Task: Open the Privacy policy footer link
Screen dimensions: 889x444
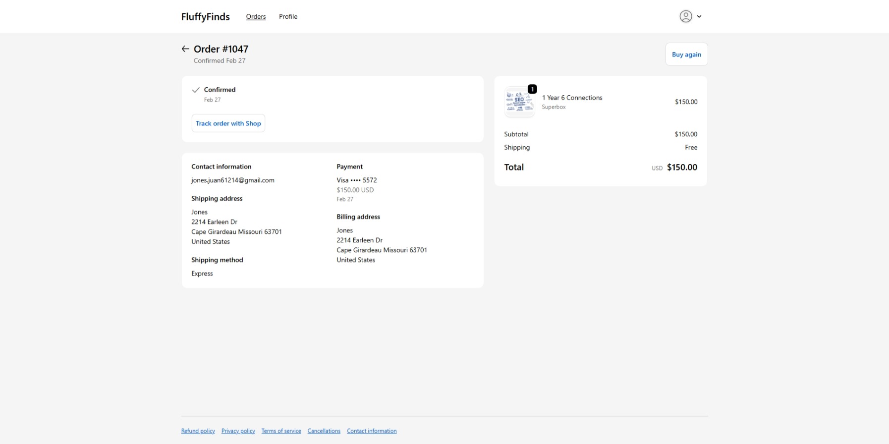Action: (238, 431)
